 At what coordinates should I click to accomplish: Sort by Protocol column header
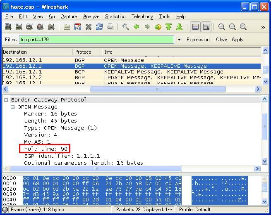[87, 52]
